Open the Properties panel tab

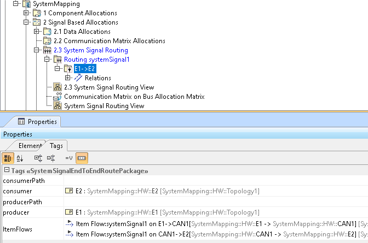(x=38, y=122)
